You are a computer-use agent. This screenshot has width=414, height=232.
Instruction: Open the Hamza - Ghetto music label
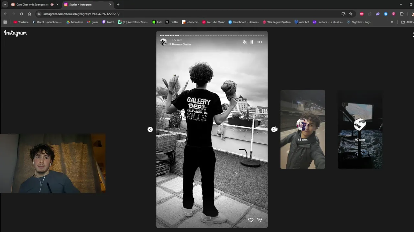click(x=181, y=44)
